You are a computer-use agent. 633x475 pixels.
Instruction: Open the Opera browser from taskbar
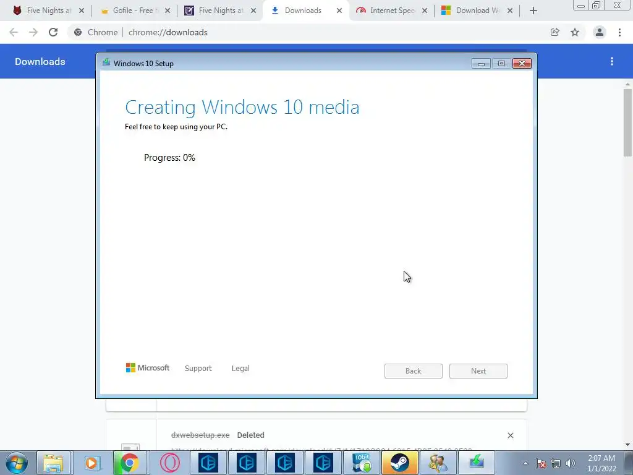click(169, 463)
